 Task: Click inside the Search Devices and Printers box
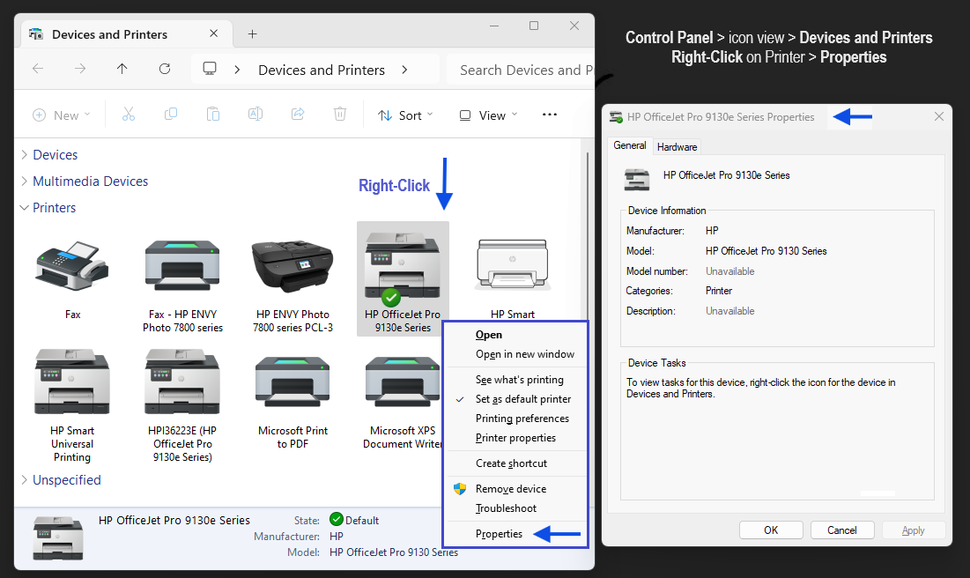(x=529, y=70)
